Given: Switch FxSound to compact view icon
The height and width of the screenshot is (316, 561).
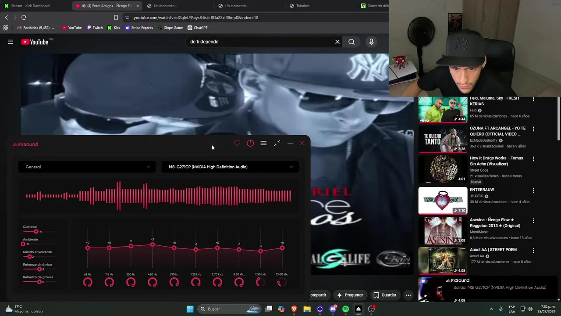Looking at the screenshot, I should point(277,143).
